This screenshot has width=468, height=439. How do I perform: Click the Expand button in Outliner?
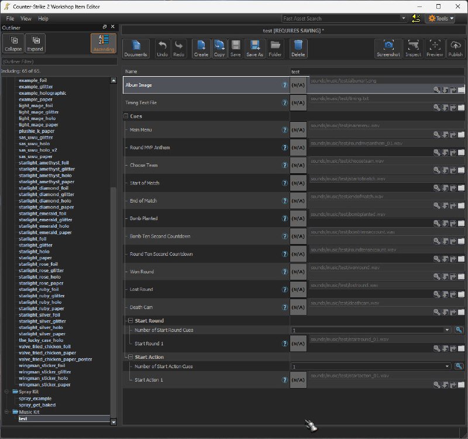35,43
